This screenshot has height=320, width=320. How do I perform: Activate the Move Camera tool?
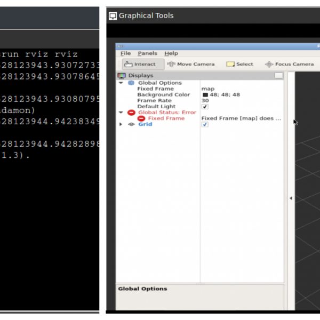(x=191, y=65)
